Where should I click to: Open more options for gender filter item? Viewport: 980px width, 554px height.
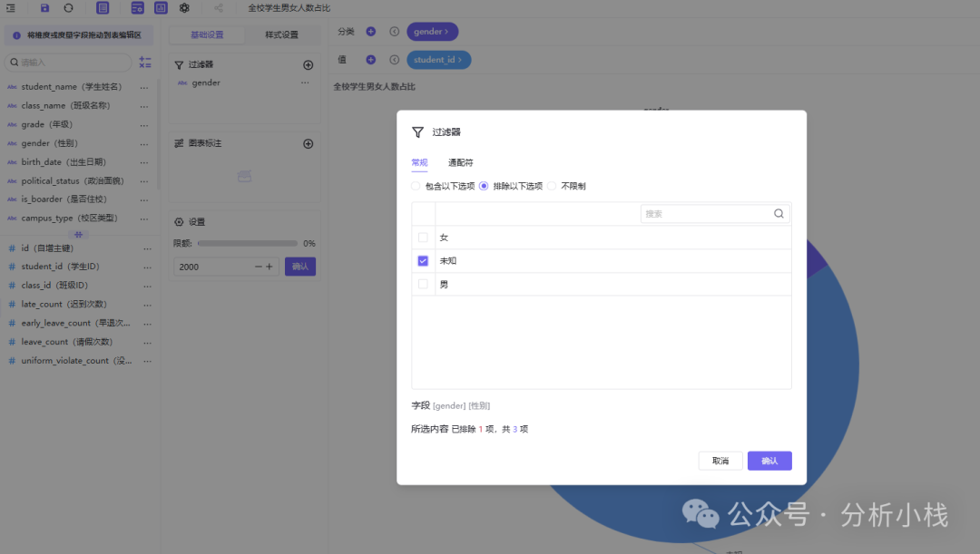[305, 83]
